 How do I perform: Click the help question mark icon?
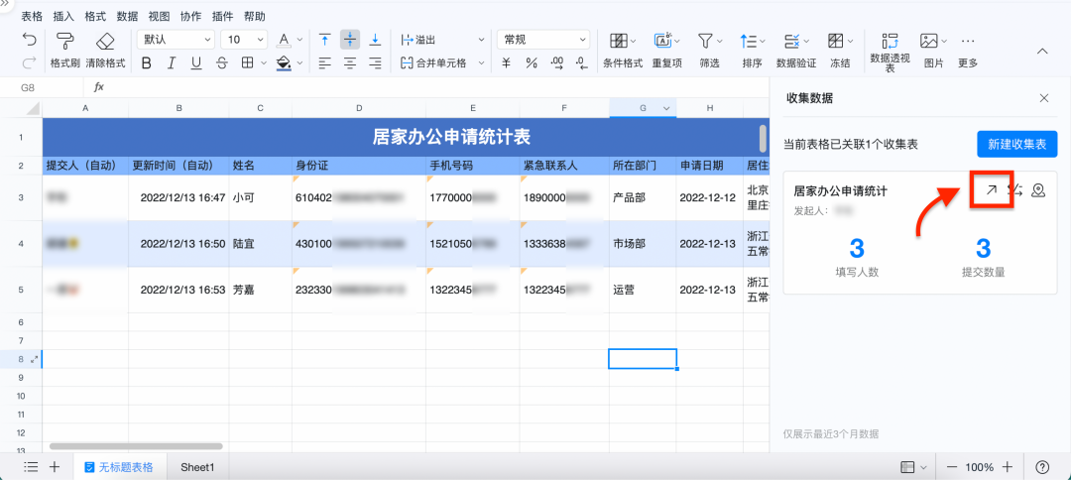(1042, 467)
